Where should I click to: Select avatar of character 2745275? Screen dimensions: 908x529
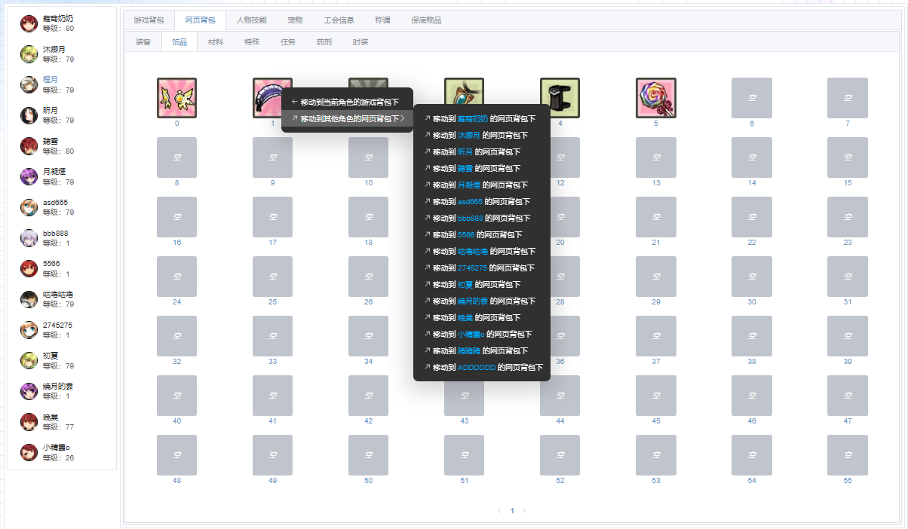pos(29,329)
